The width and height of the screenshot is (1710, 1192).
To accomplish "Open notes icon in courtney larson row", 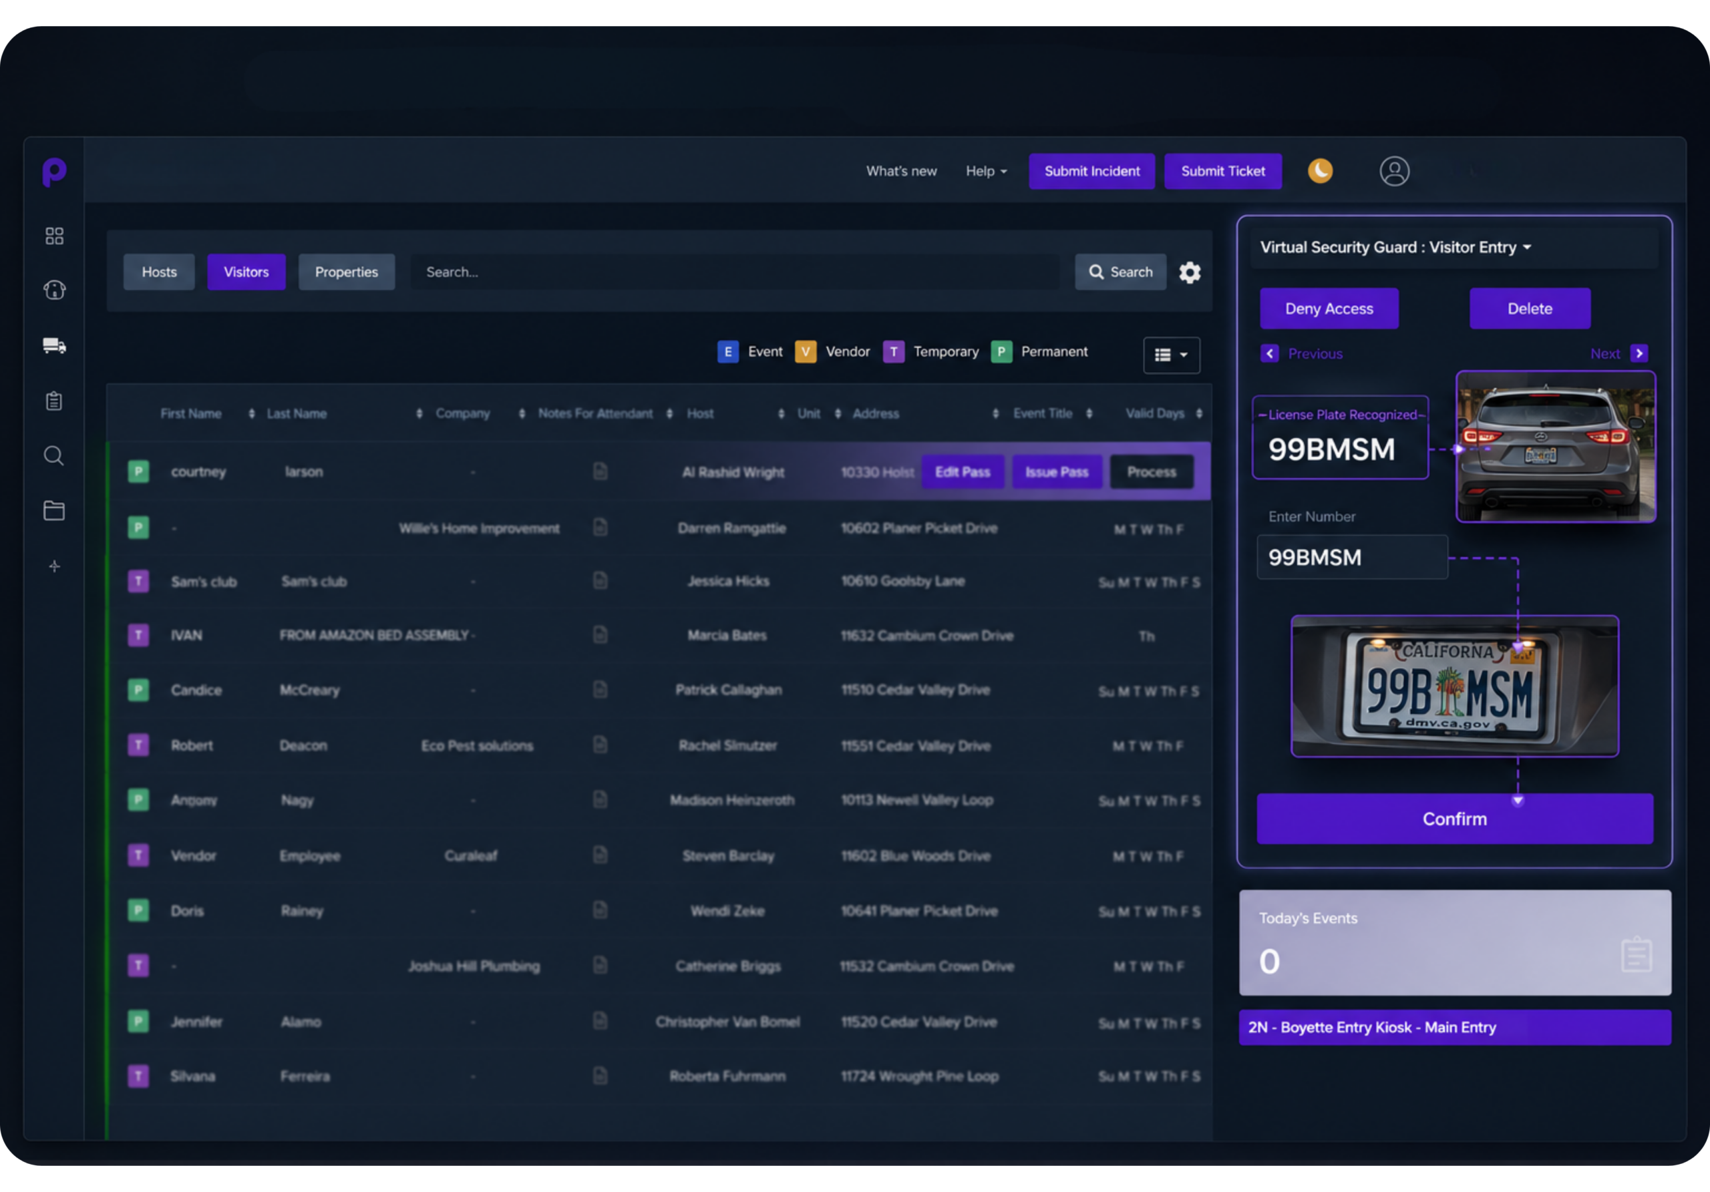I will point(601,471).
